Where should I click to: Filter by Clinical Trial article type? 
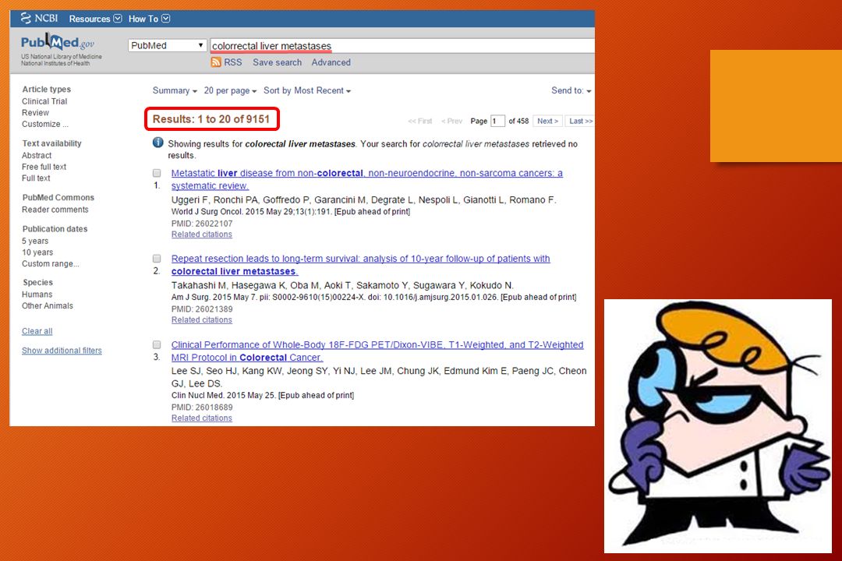coord(44,101)
